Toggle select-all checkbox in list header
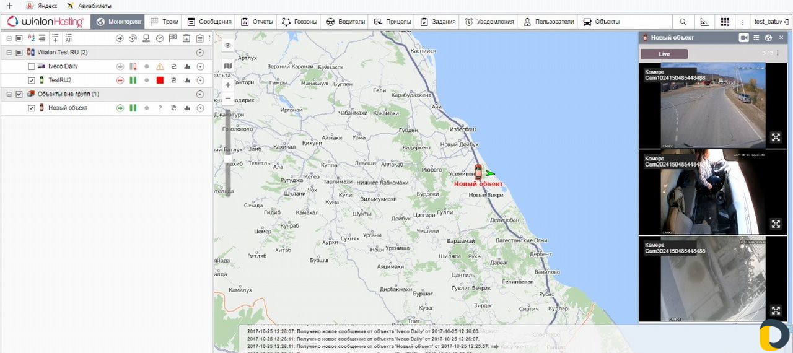Viewport: 793px width, 353px height. 19,38
